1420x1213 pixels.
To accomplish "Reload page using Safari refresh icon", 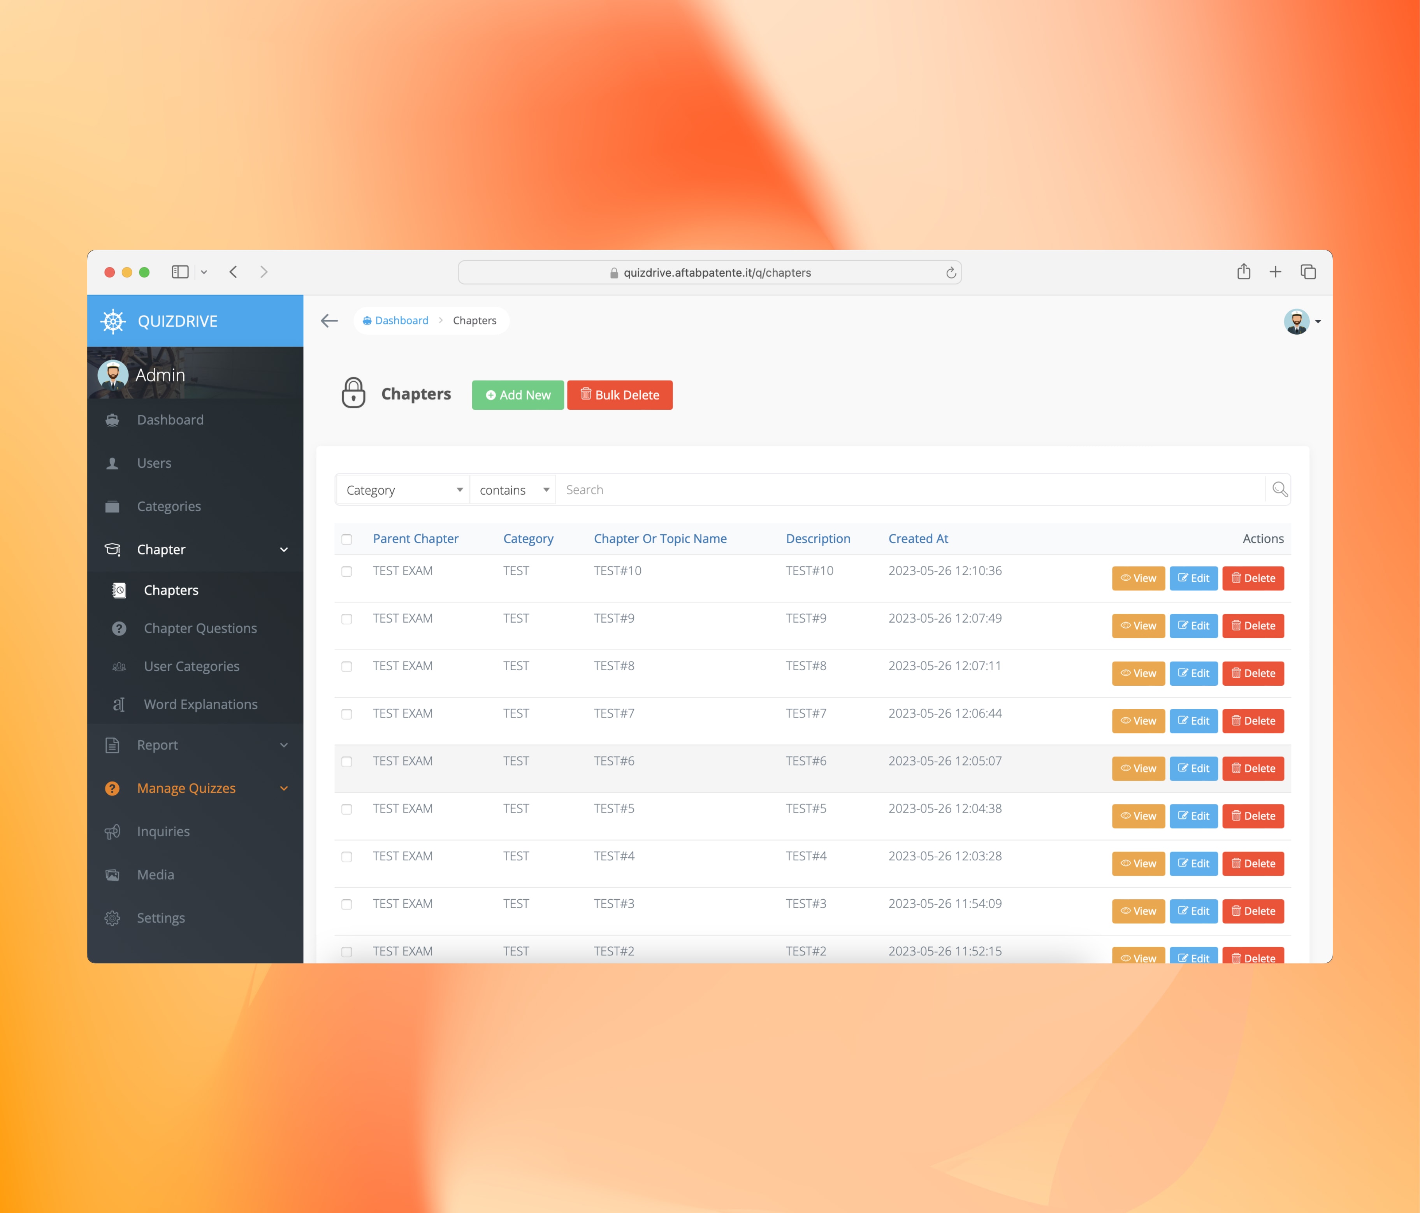I will [951, 273].
